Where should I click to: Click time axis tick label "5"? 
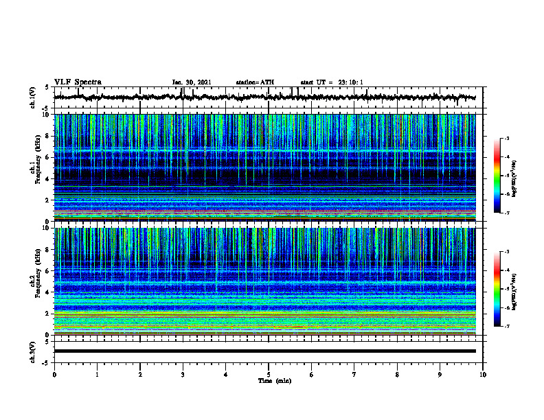tap(269, 375)
